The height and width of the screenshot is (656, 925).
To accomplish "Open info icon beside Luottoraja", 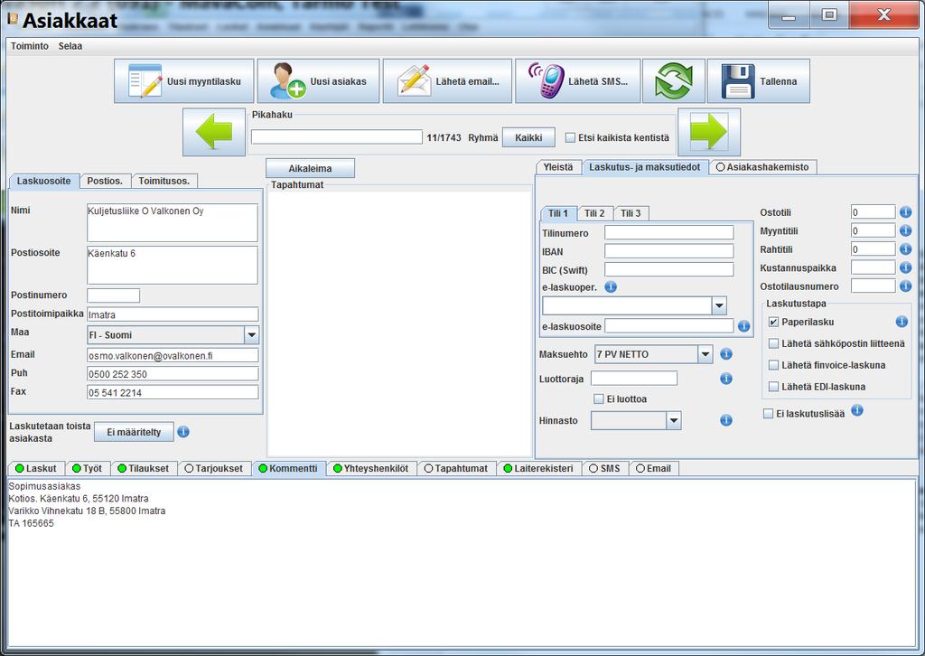I will pos(726,379).
